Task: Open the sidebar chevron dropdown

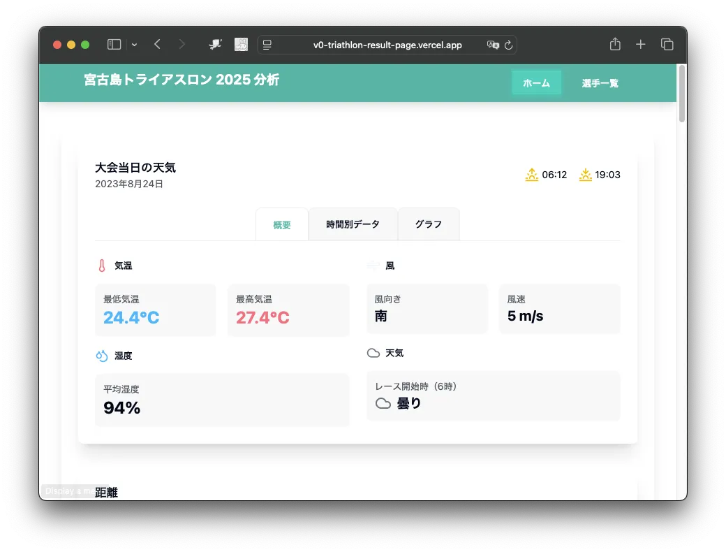Action: point(134,44)
